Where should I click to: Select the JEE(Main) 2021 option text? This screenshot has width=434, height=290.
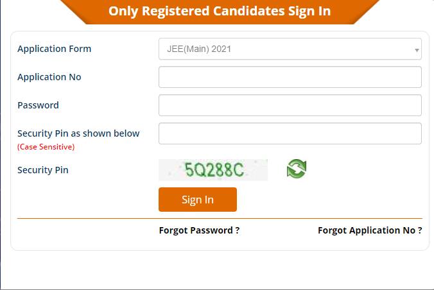tap(199, 49)
